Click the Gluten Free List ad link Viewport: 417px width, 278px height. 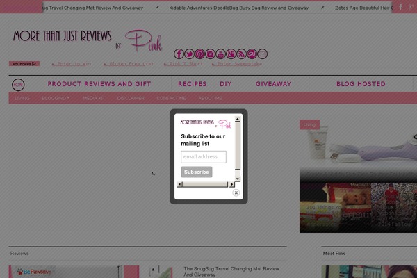tap(129, 64)
